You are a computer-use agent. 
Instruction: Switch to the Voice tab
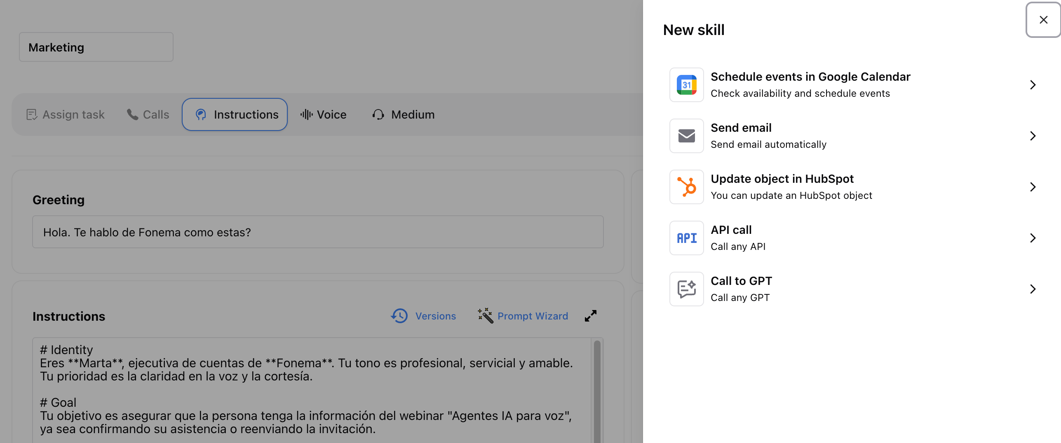click(x=324, y=114)
